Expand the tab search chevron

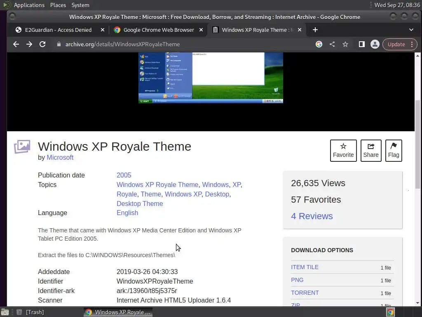(411, 30)
